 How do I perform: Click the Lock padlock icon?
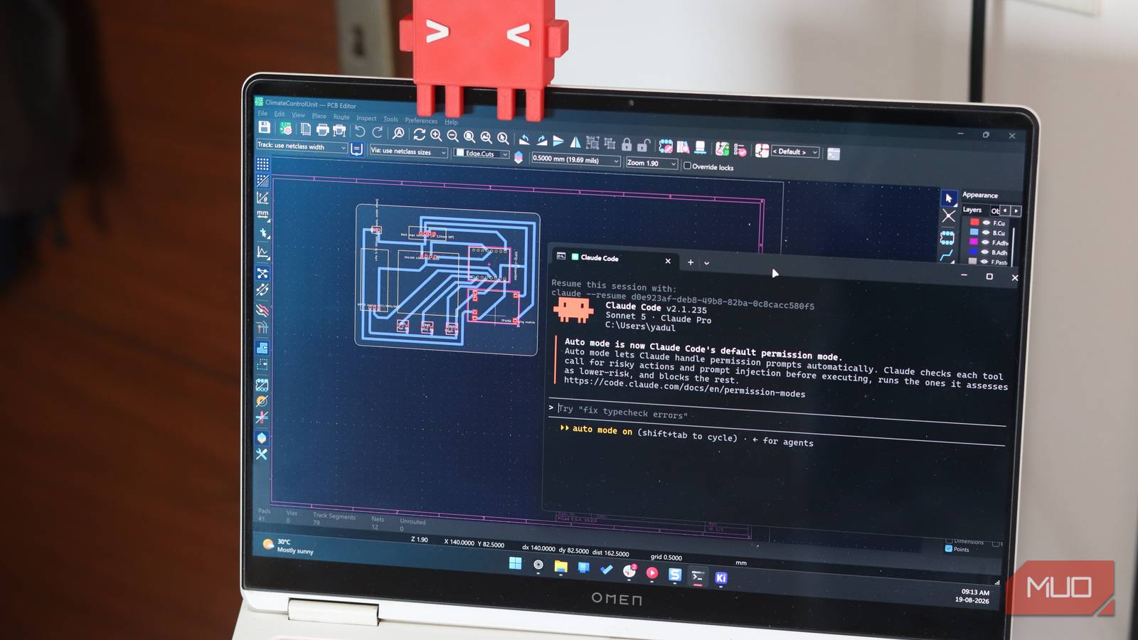[x=627, y=144]
